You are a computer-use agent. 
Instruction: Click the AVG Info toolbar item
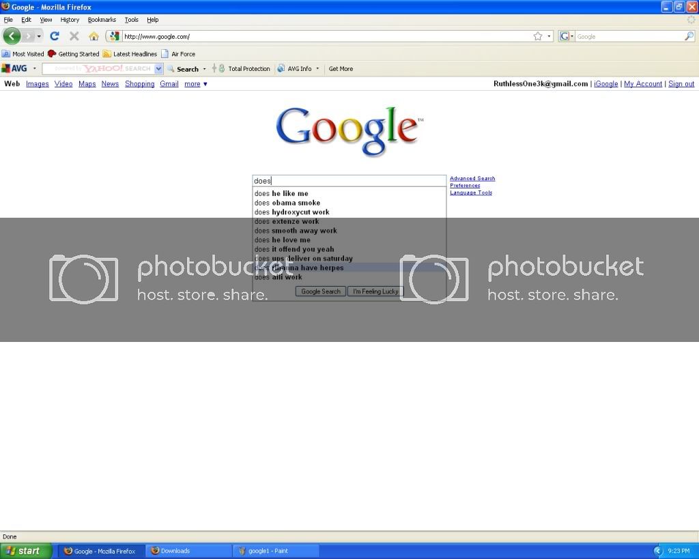(x=295, y=69)
